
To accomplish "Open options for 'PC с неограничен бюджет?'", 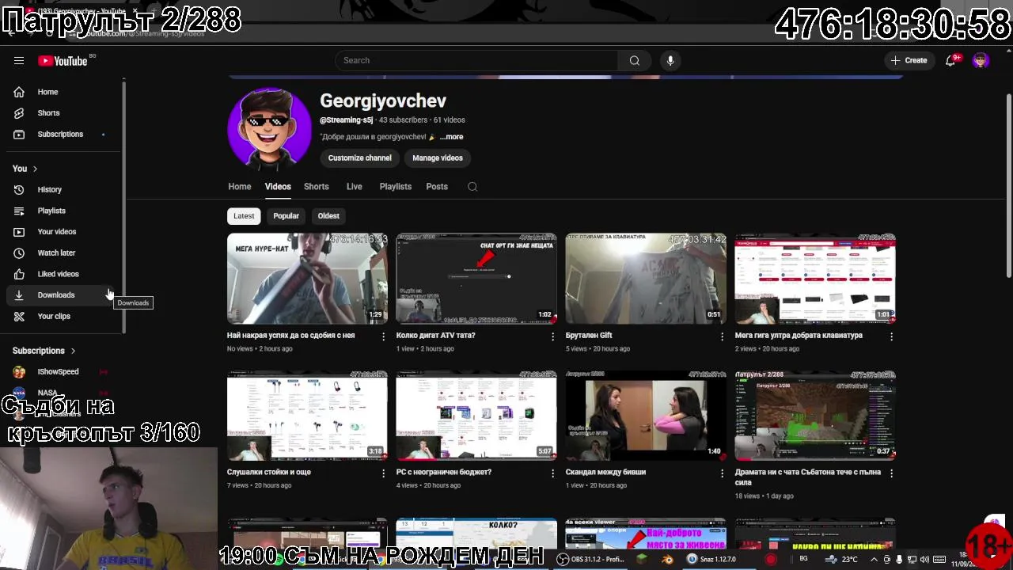I will (x=552, y=473).
